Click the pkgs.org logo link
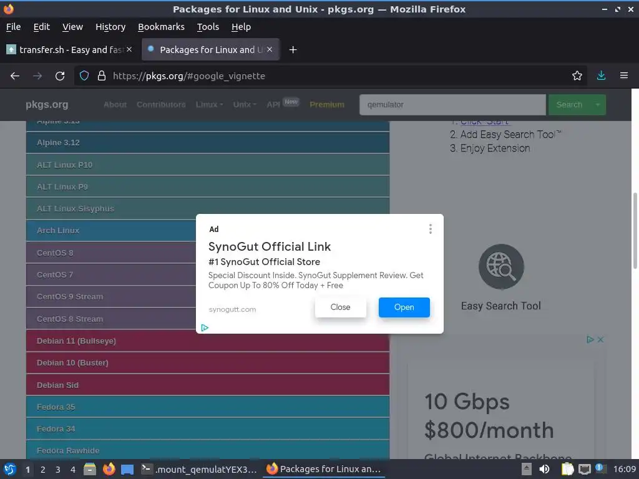 coord(47,105)
